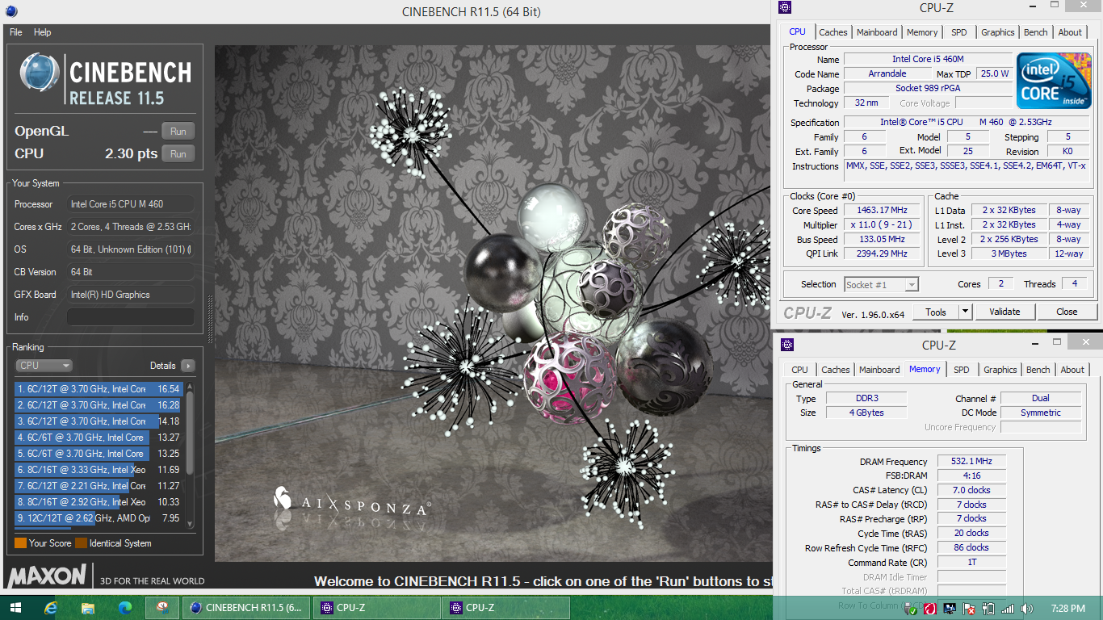This screenshot has width=1103, height=620.
Task: Switch to CINEBENCH R11.5 taskbar button
Action: click(246, 607)
